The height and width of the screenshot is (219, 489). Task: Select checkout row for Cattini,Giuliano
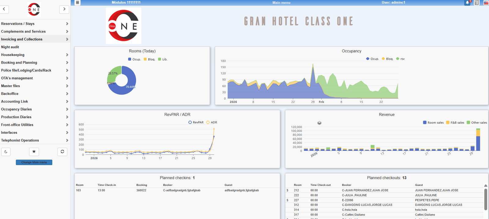coord(385,215)
